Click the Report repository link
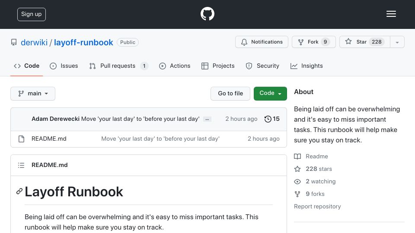415x233 pixels. tap(317, 206)
